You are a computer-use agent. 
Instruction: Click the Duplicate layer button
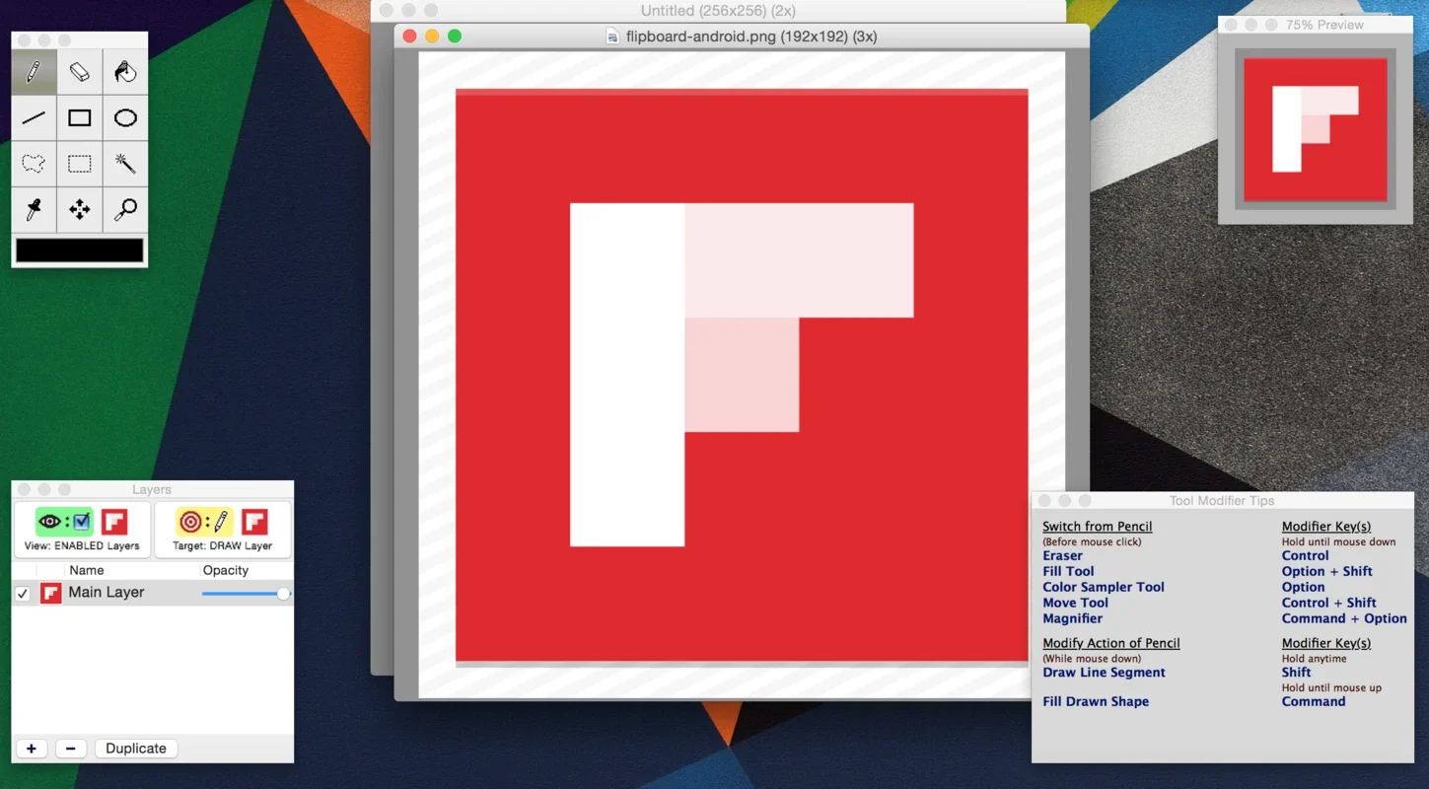pos(136,749)
